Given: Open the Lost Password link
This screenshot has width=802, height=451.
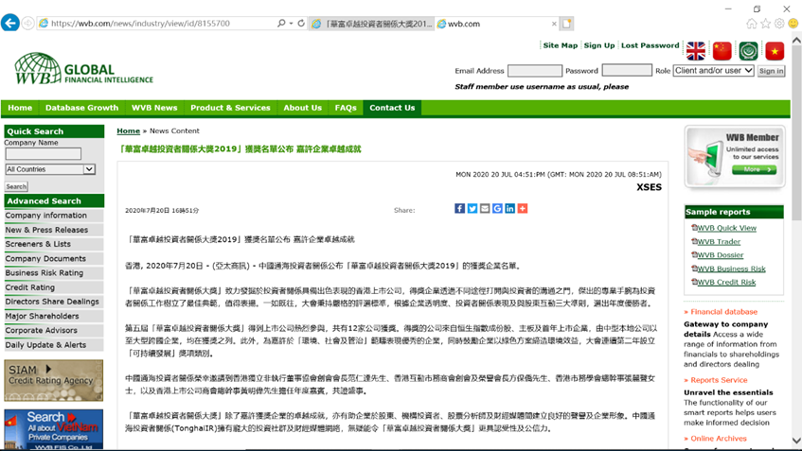Looking at the screenshot, I should (651, 45).
